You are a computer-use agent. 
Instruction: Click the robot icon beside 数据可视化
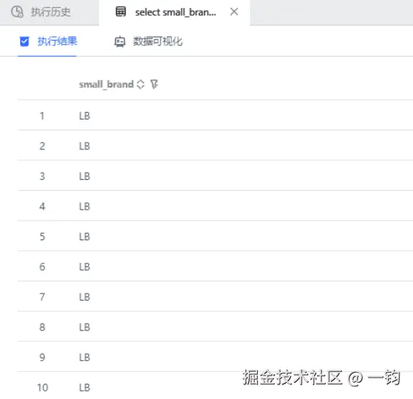tap(120, 42)
